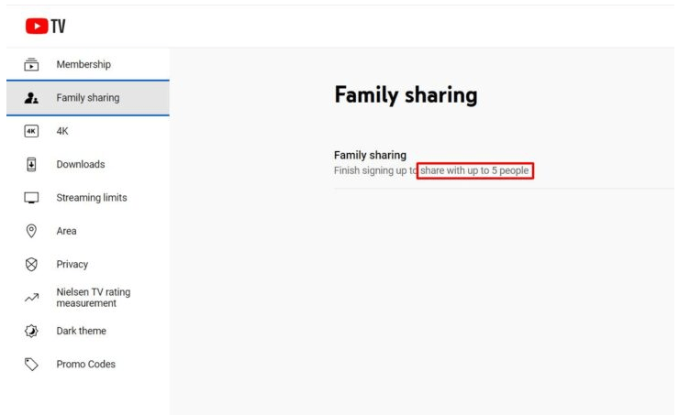Click the Nielsen trending arrow icon

(x=31, y=298)
